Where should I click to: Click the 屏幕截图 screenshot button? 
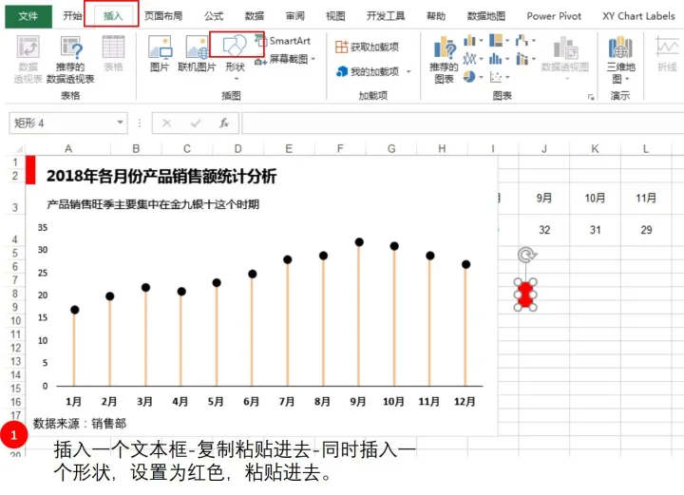tap(282, 59)
